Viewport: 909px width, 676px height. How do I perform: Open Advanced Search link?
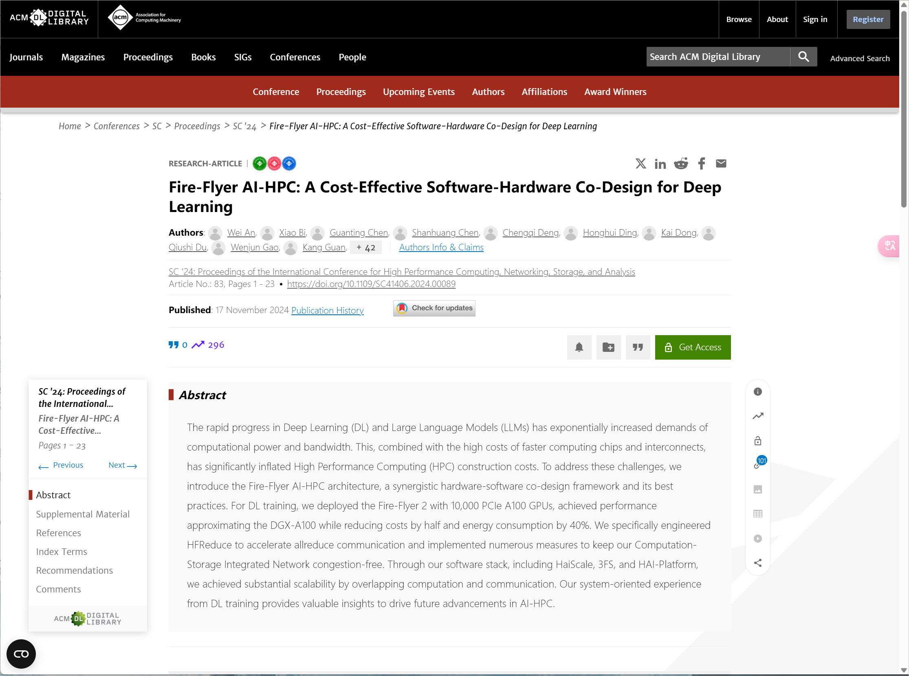click(x=860, y=58)
